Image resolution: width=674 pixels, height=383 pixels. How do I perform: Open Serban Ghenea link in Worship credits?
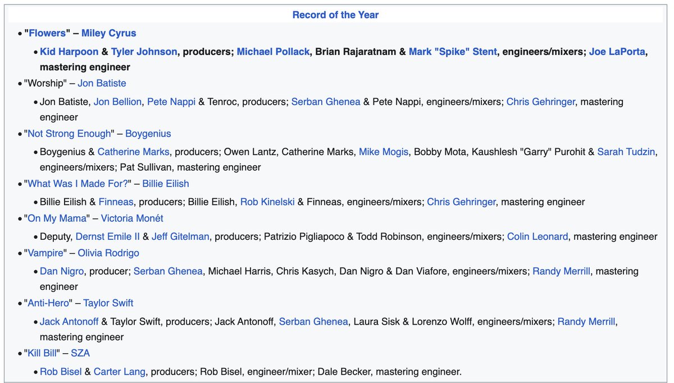point(326,102)
